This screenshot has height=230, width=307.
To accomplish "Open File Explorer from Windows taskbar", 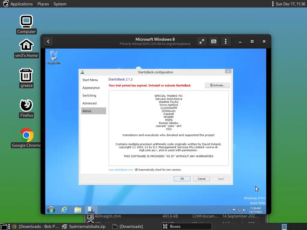I will pyautogui.click(x=78, y=210).
